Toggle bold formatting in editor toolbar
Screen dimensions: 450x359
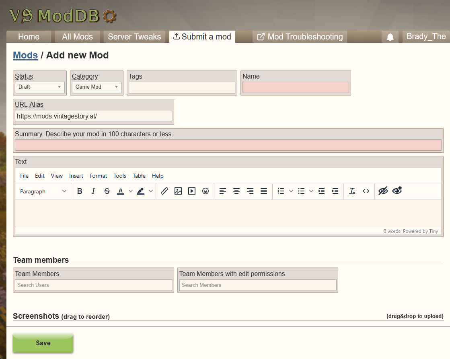80,191
